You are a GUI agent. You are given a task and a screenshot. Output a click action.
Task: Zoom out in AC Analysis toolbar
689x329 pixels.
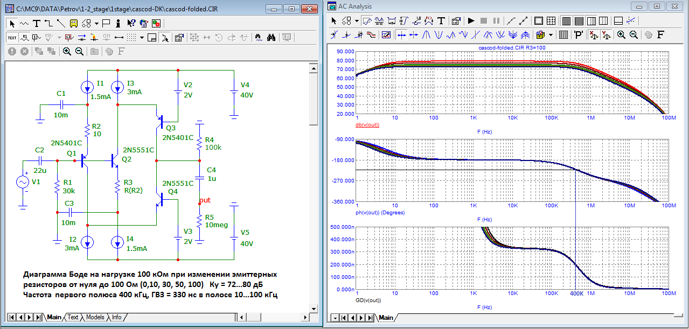(x=634, y=34)
